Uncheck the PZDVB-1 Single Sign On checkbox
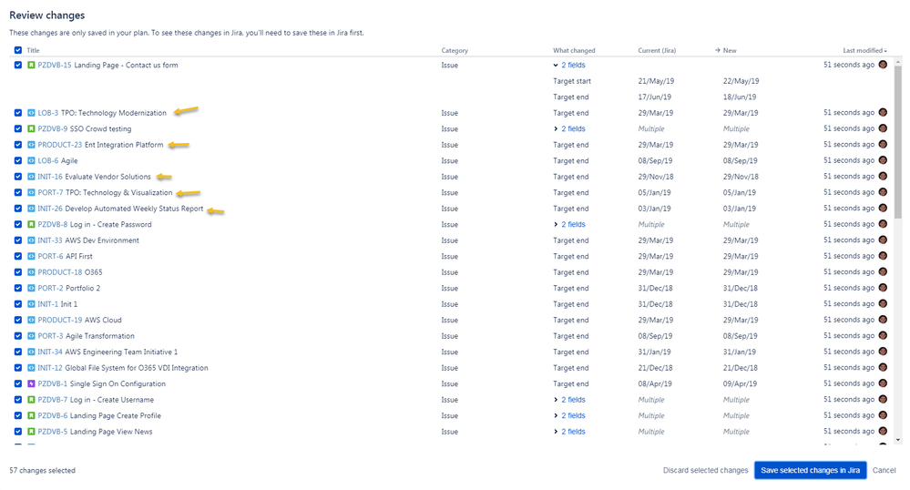 (18, 383)
